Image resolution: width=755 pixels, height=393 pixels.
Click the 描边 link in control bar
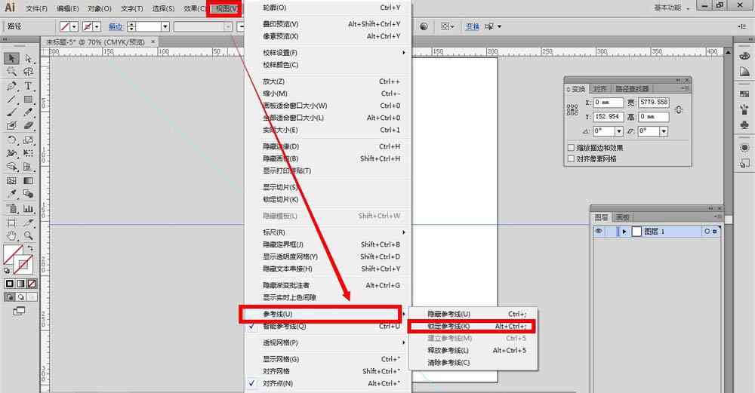(x=115, y=27)
